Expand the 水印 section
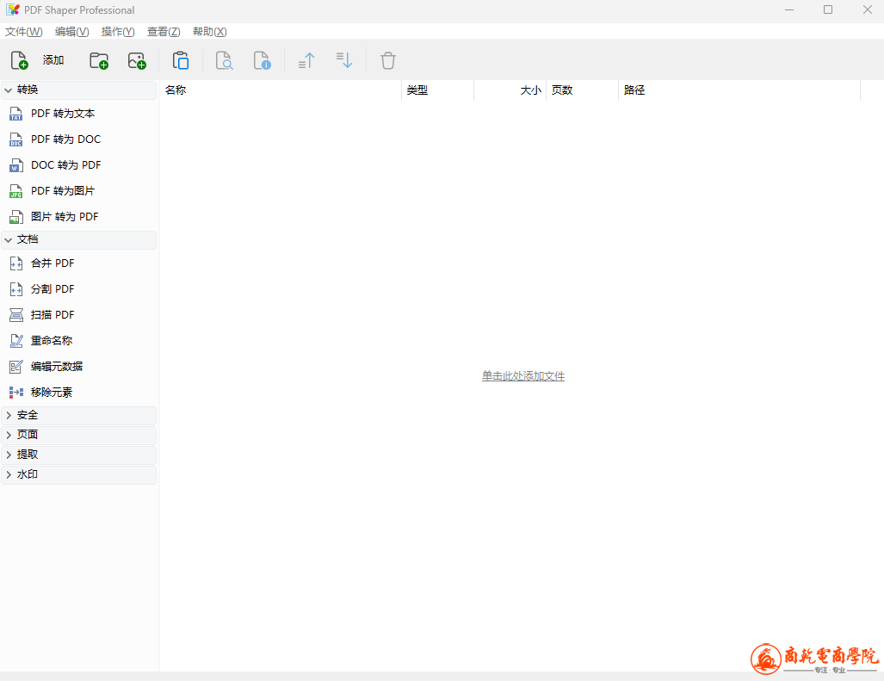The height and width of the screenshot is (681, 884). [28, 474]
